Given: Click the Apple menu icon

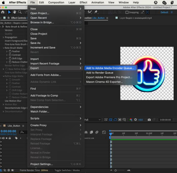Looking at the screenshot, I should click(x=3, y=3).
